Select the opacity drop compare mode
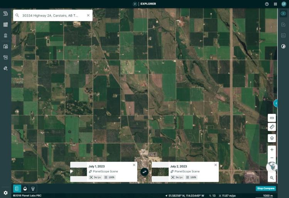 (x=25, y=188)
